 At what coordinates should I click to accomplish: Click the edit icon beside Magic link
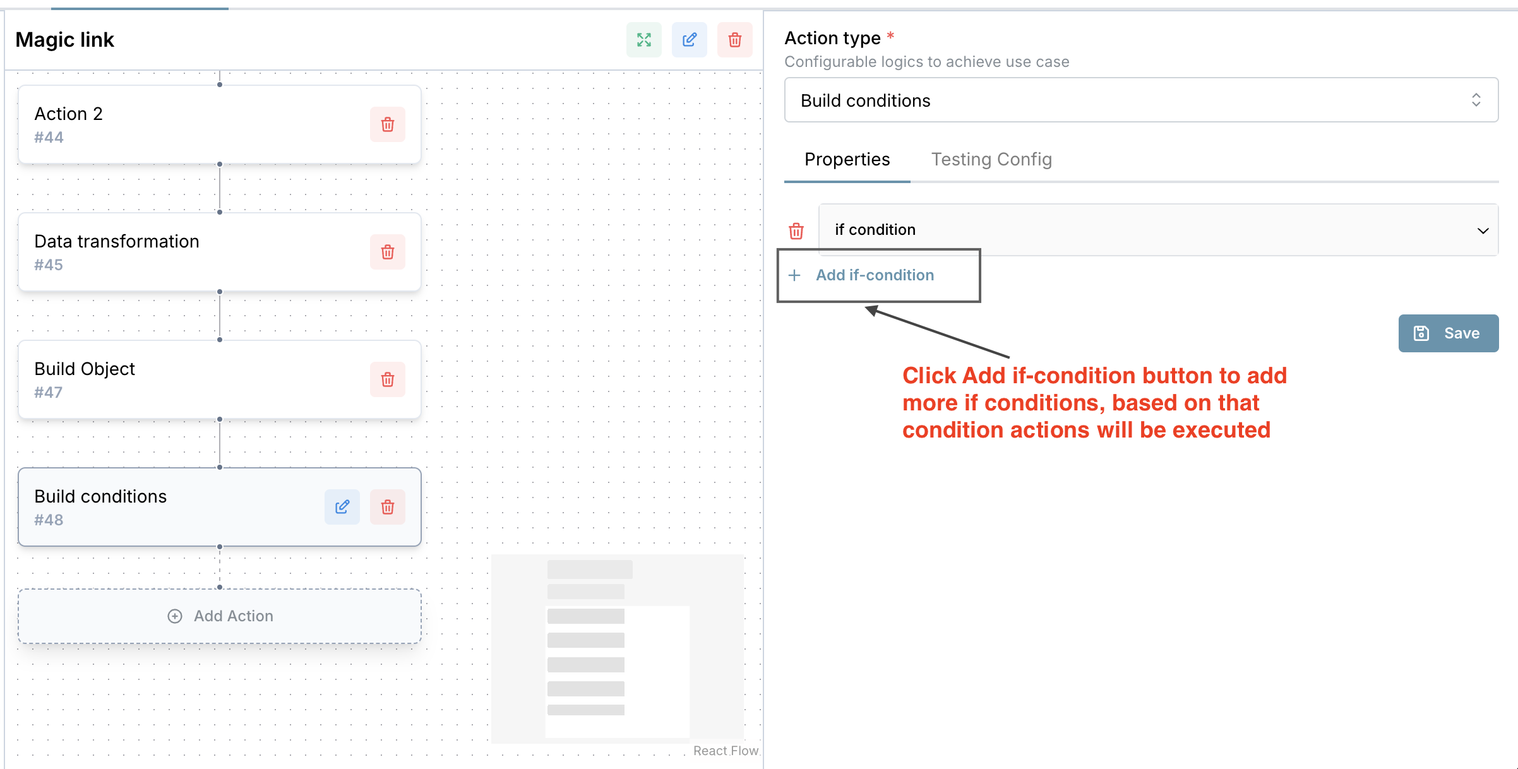tap(689, 40)
